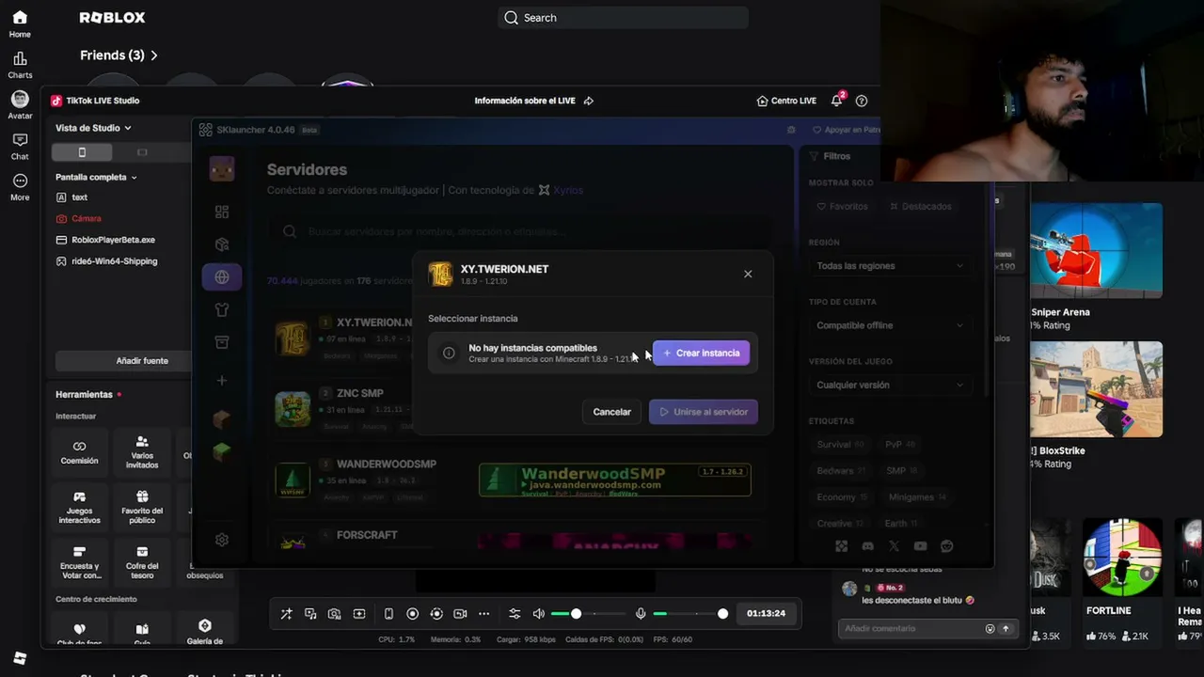Open Centro LIVE in TikTok LIVE Studio
Viewport: 1204px width, 677px height.
point(786,101)
